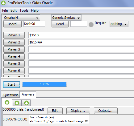Image resolution: width=134 pixels, height=126 pixels.
Task: Click the Player 5 button
Action: (14, 63)
